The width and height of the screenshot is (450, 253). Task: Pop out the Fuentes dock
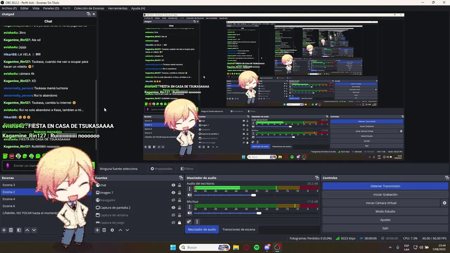181,178
